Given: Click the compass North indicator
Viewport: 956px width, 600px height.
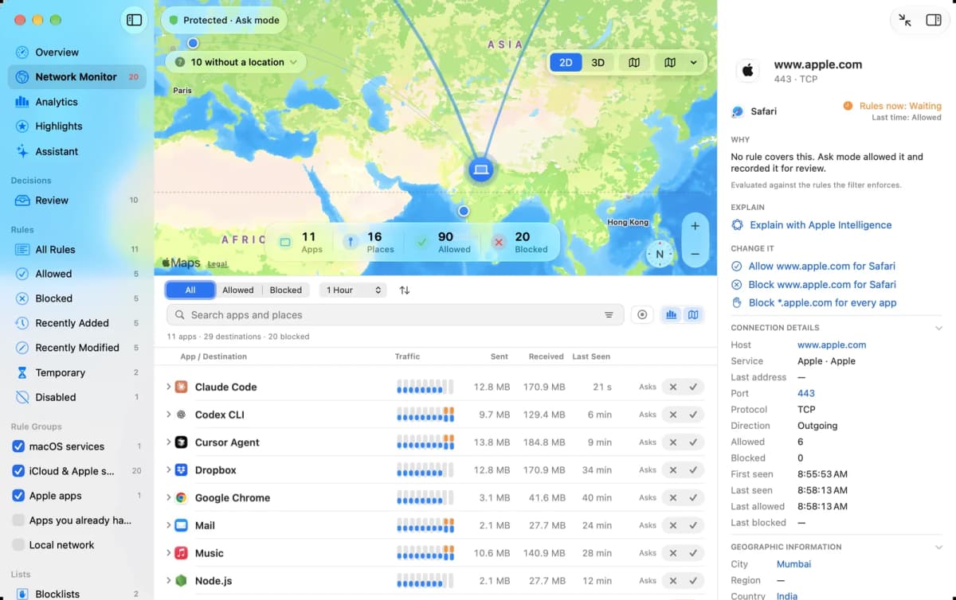Looking at the screenshot, I should 659,255.
